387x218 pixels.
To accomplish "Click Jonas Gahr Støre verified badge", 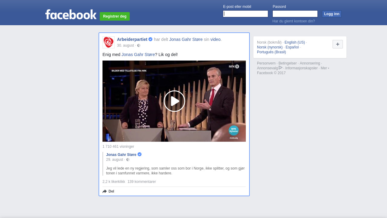I will (140, 154).
